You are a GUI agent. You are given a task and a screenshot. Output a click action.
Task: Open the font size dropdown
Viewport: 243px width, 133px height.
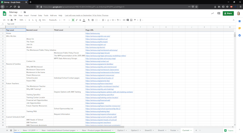point(66,20)
